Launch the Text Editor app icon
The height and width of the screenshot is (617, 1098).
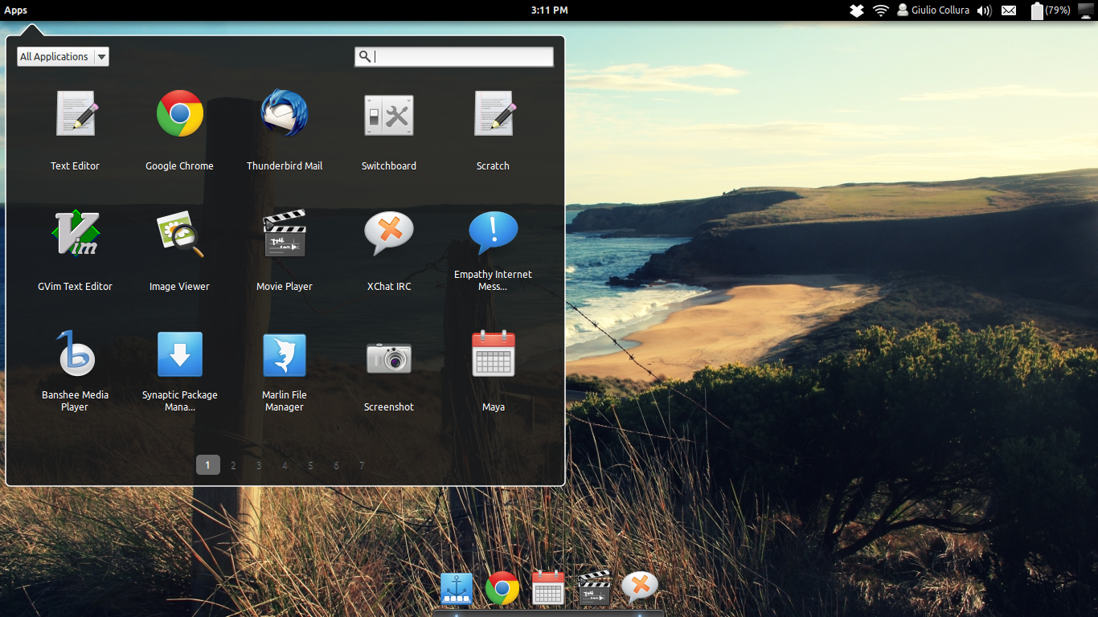76,113
